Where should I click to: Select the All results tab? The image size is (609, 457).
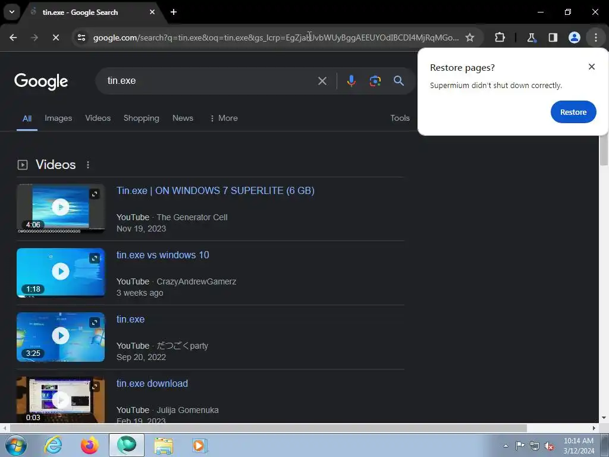(27, 118)
